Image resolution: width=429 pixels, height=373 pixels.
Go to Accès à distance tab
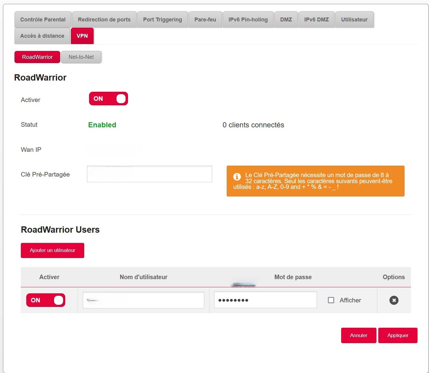[x=42, y=36]
